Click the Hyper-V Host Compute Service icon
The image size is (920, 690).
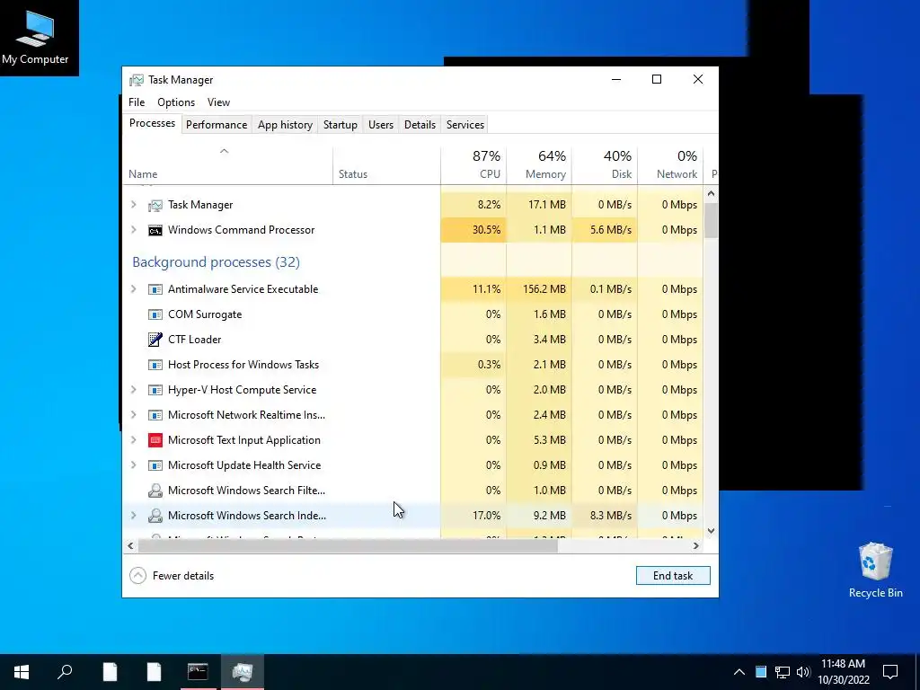(x=155, y=390)
